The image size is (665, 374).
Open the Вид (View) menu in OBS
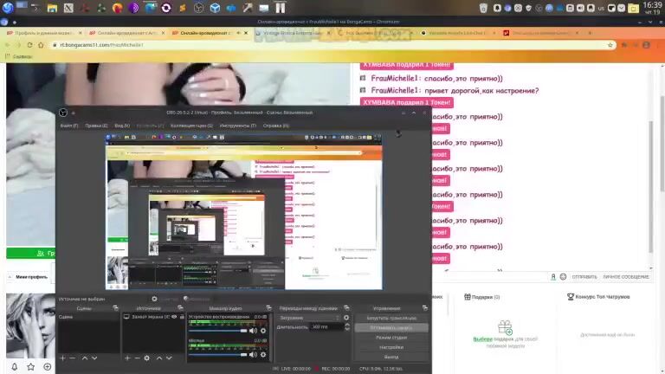tap(122, 126)
